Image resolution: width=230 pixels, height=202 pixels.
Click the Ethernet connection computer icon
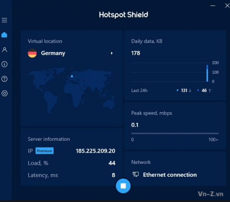(136, 174)
